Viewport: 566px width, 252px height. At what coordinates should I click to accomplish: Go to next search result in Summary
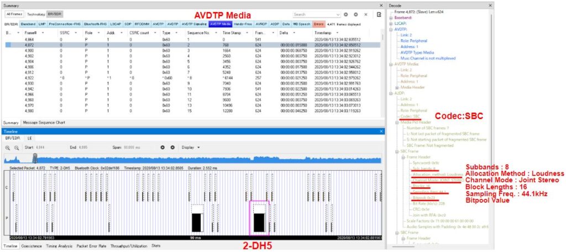(356, 14)
